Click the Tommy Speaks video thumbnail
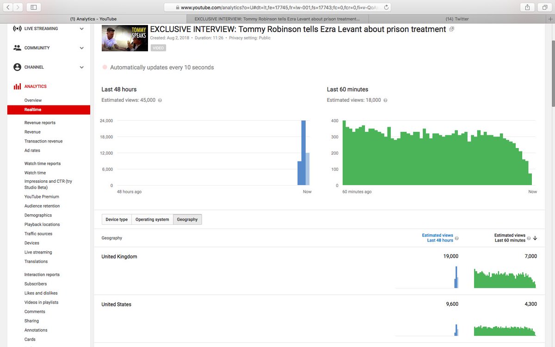 (x=125, y=38)
